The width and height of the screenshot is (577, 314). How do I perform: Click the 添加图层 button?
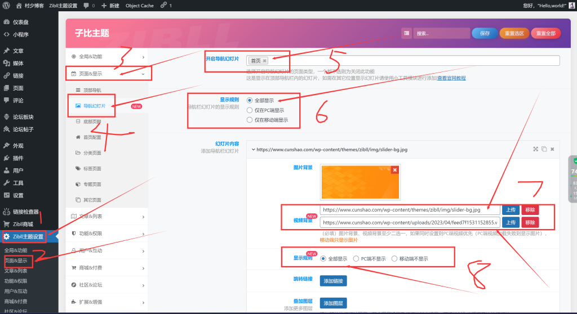click(333, 303)
